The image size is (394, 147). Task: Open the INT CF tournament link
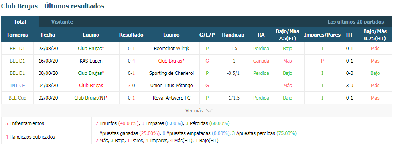point(17,86)
